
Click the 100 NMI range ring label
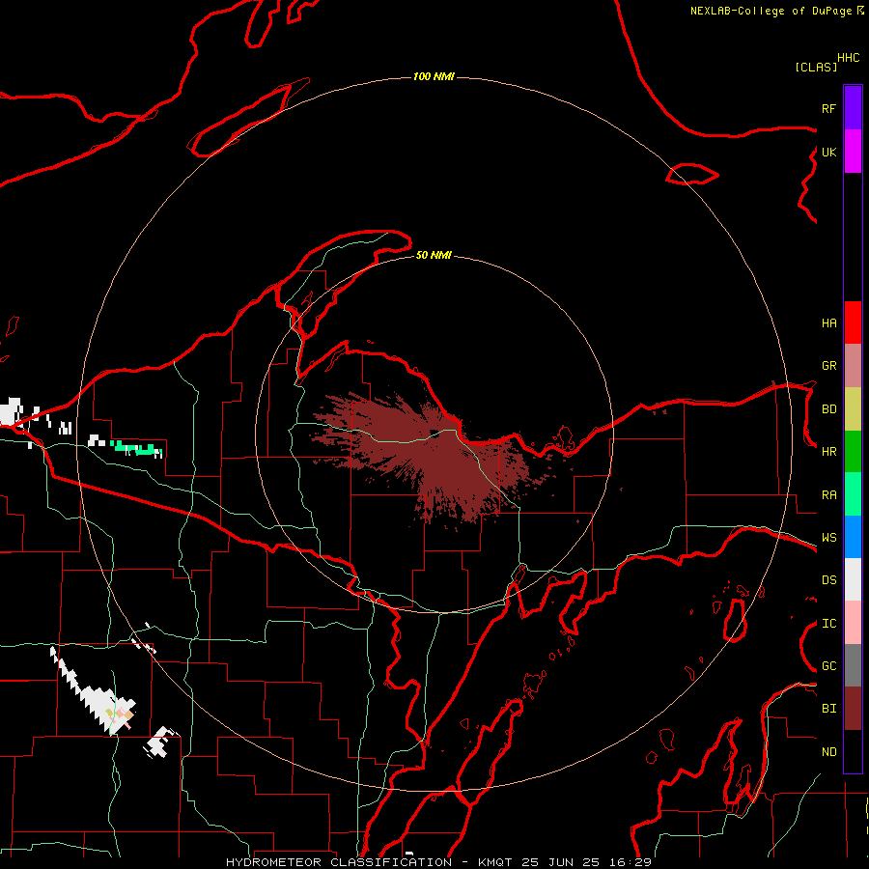pos(434,76)
